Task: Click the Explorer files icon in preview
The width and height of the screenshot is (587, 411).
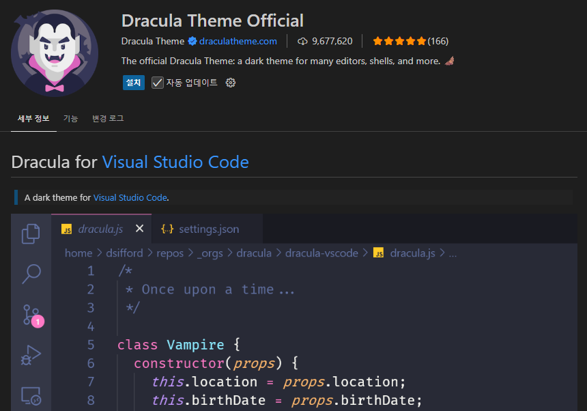Action: 31,233
